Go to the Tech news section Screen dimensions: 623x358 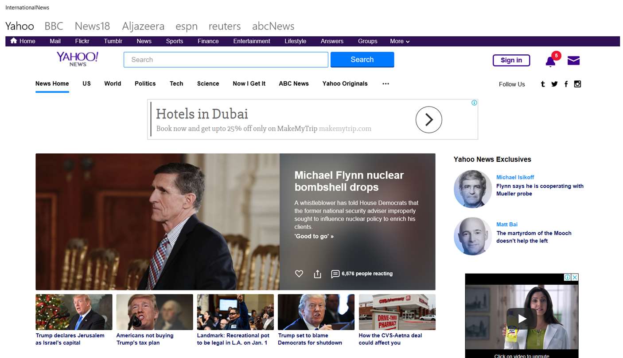[176, 84]
